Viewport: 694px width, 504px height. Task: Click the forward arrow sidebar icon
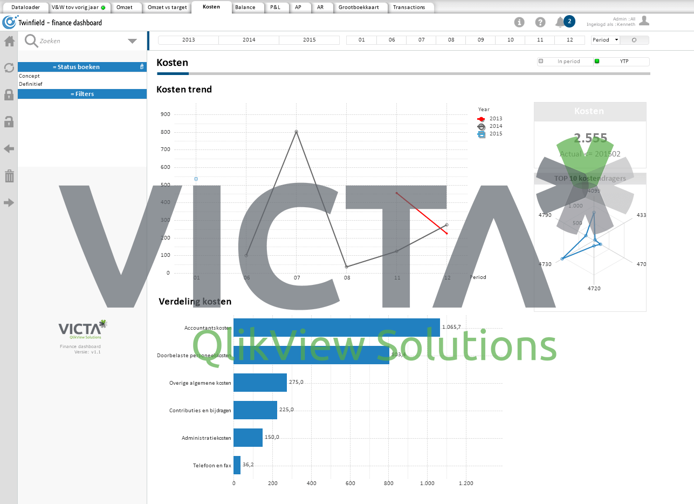coord(9,203)
